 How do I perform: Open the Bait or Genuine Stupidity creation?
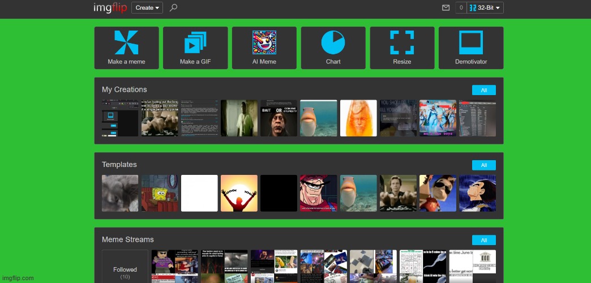point(279,118)
